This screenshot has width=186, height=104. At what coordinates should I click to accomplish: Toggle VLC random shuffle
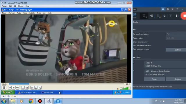coord(40,88)
